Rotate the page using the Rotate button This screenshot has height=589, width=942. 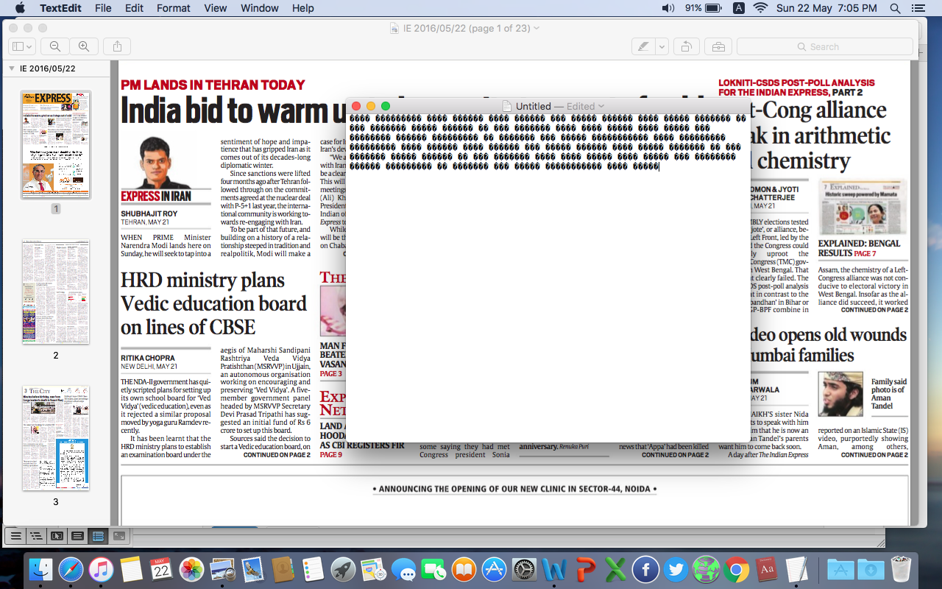[686, 46]
